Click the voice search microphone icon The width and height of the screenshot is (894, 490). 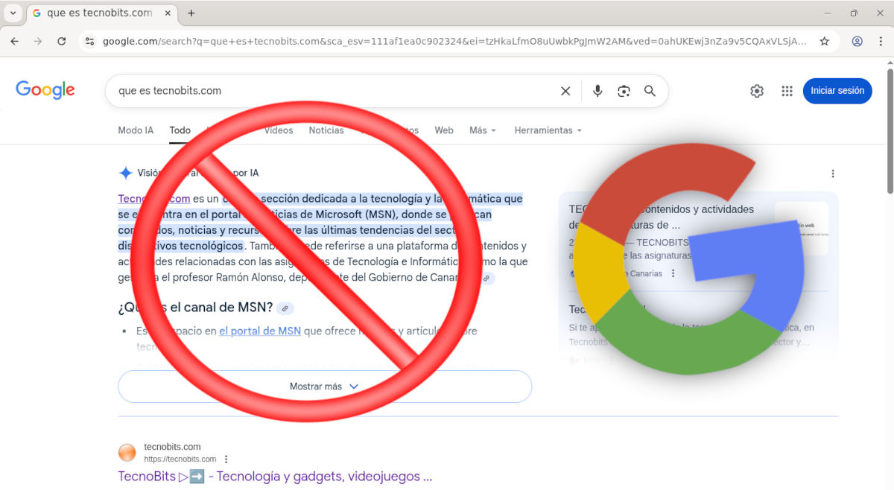(597, 91)
